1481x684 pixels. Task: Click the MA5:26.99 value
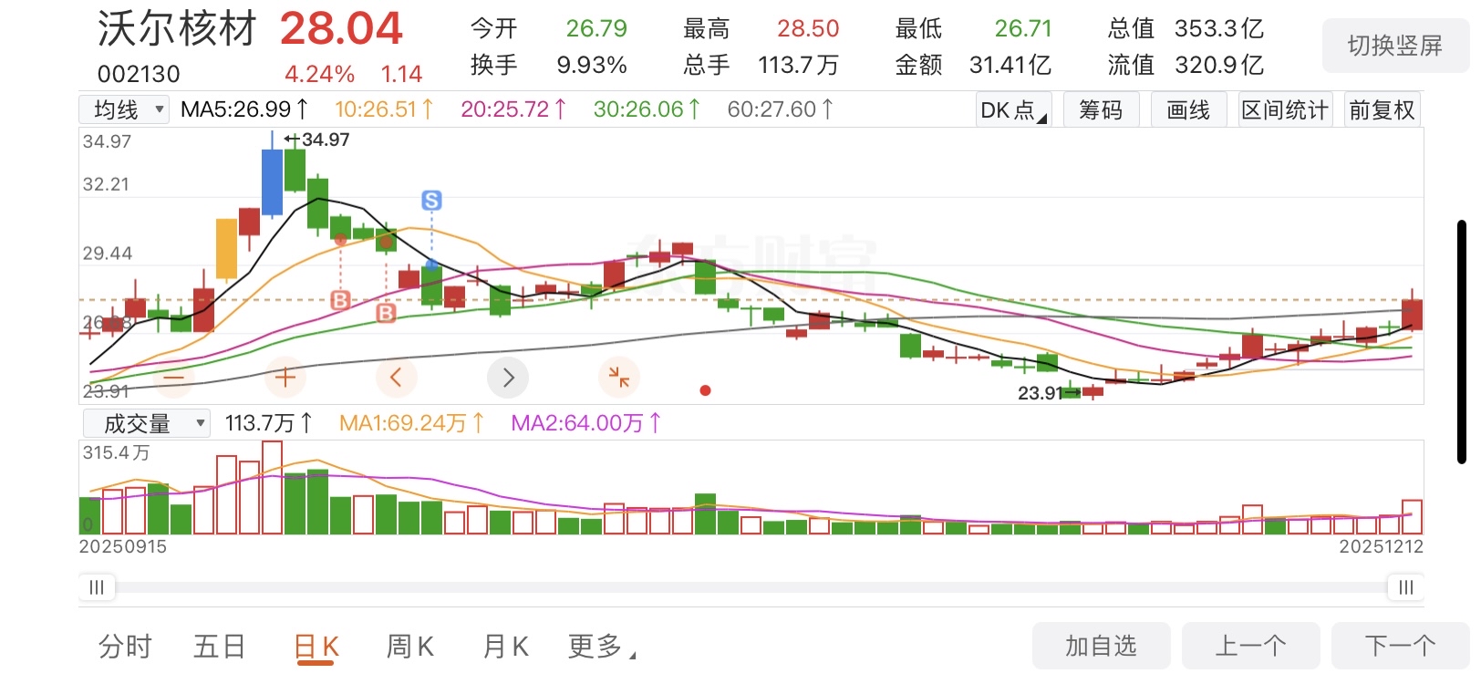click(245, 109)
